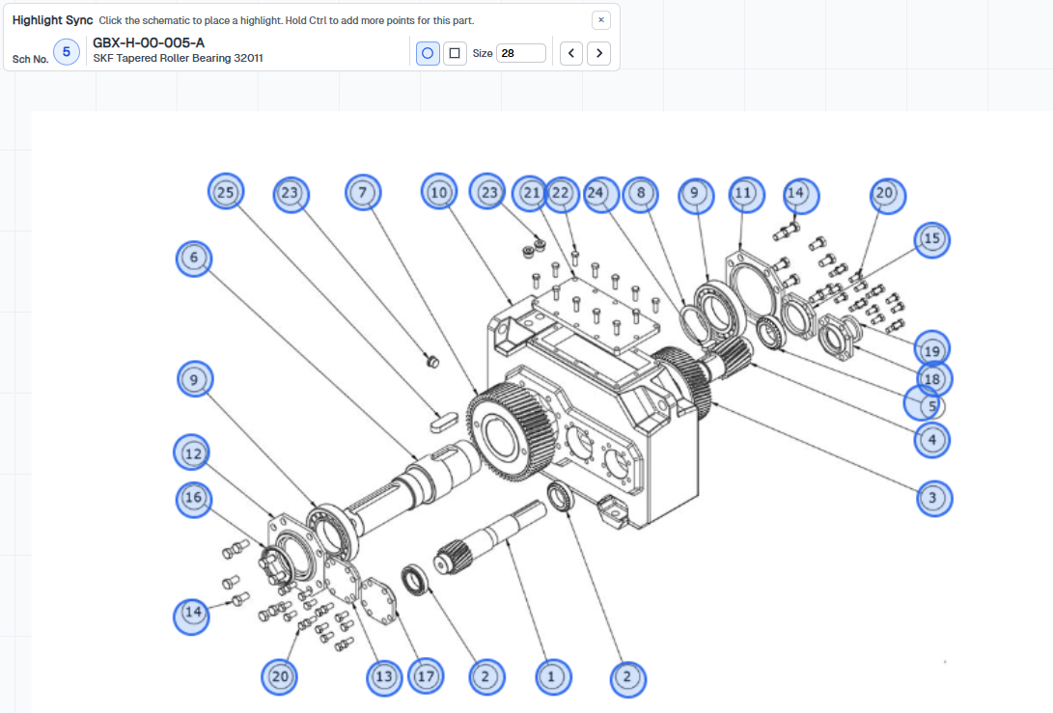This screenshot has width=1053, height=713.
Task: Click the SKF Tapered Roller Bearing 32011 description
Action: coord(178,59)
